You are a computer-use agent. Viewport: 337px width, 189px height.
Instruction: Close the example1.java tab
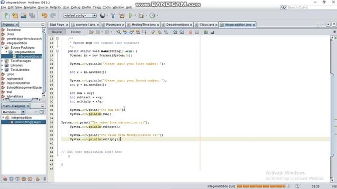coord(97,25)
